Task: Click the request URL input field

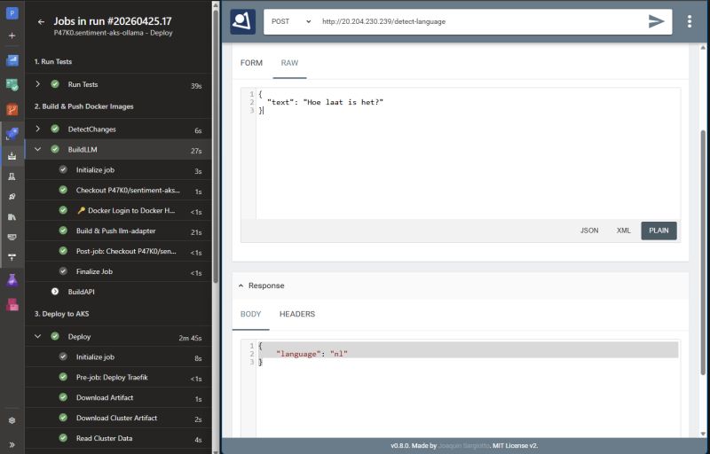Action: [x=480, y=21]
